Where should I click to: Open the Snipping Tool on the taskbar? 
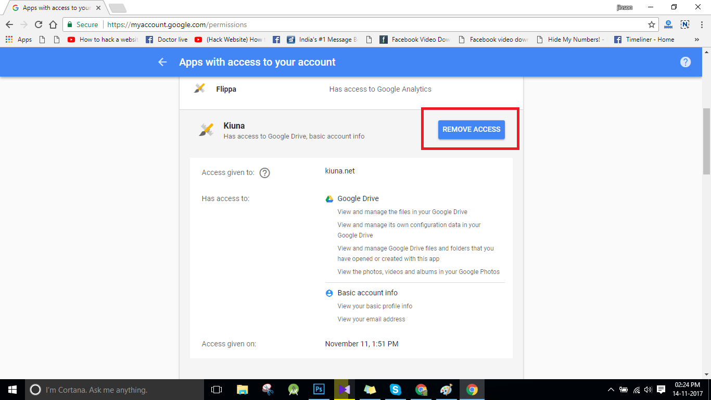tap(268, 390)
